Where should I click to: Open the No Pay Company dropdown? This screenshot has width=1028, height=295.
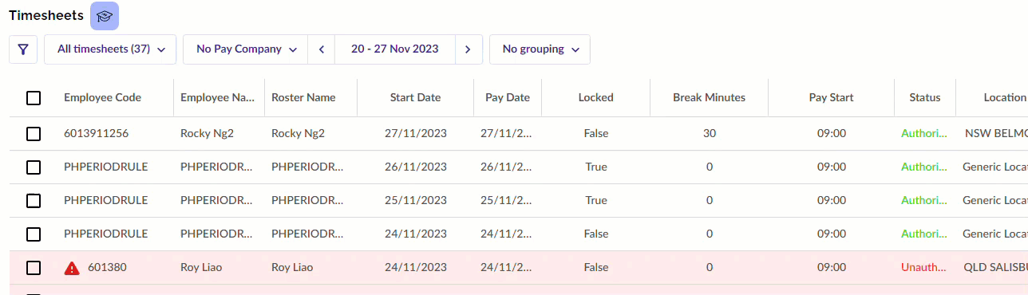pyautogui.click(x=246, y=49)
